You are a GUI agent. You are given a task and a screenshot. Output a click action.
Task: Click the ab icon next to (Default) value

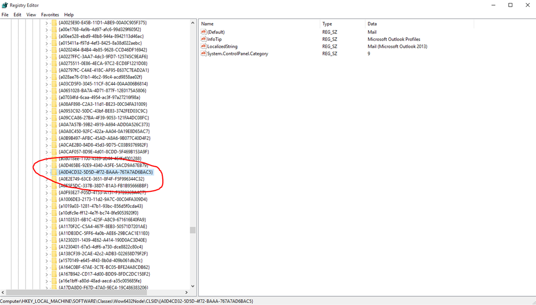point(203,31)
